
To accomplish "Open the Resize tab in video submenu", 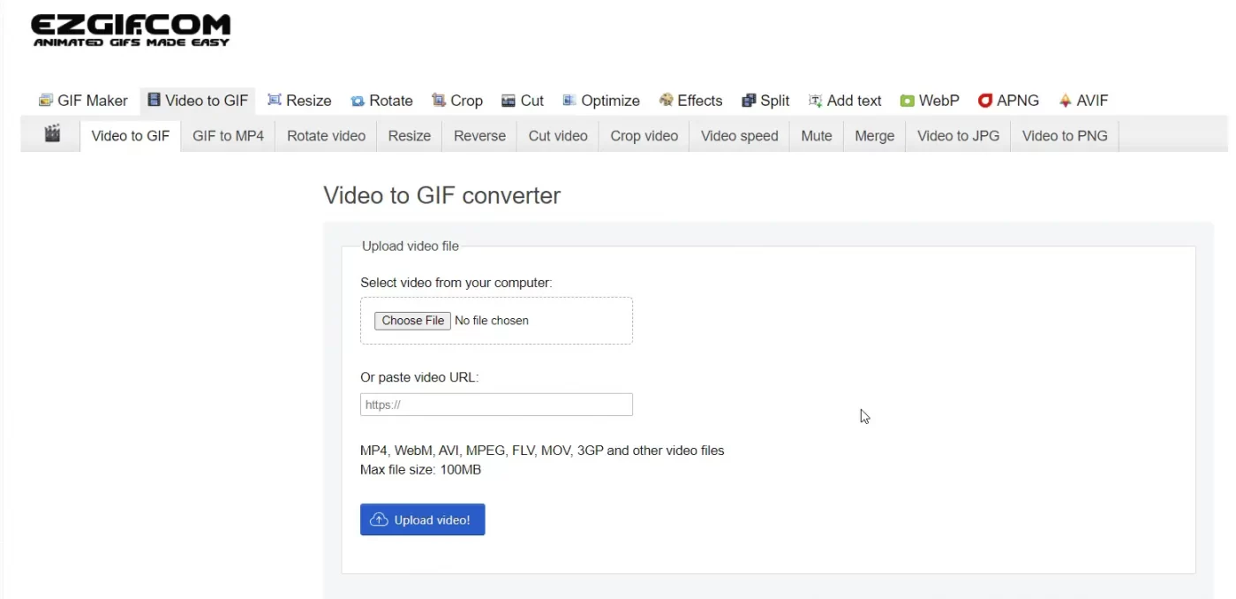I will pos(410,136).
